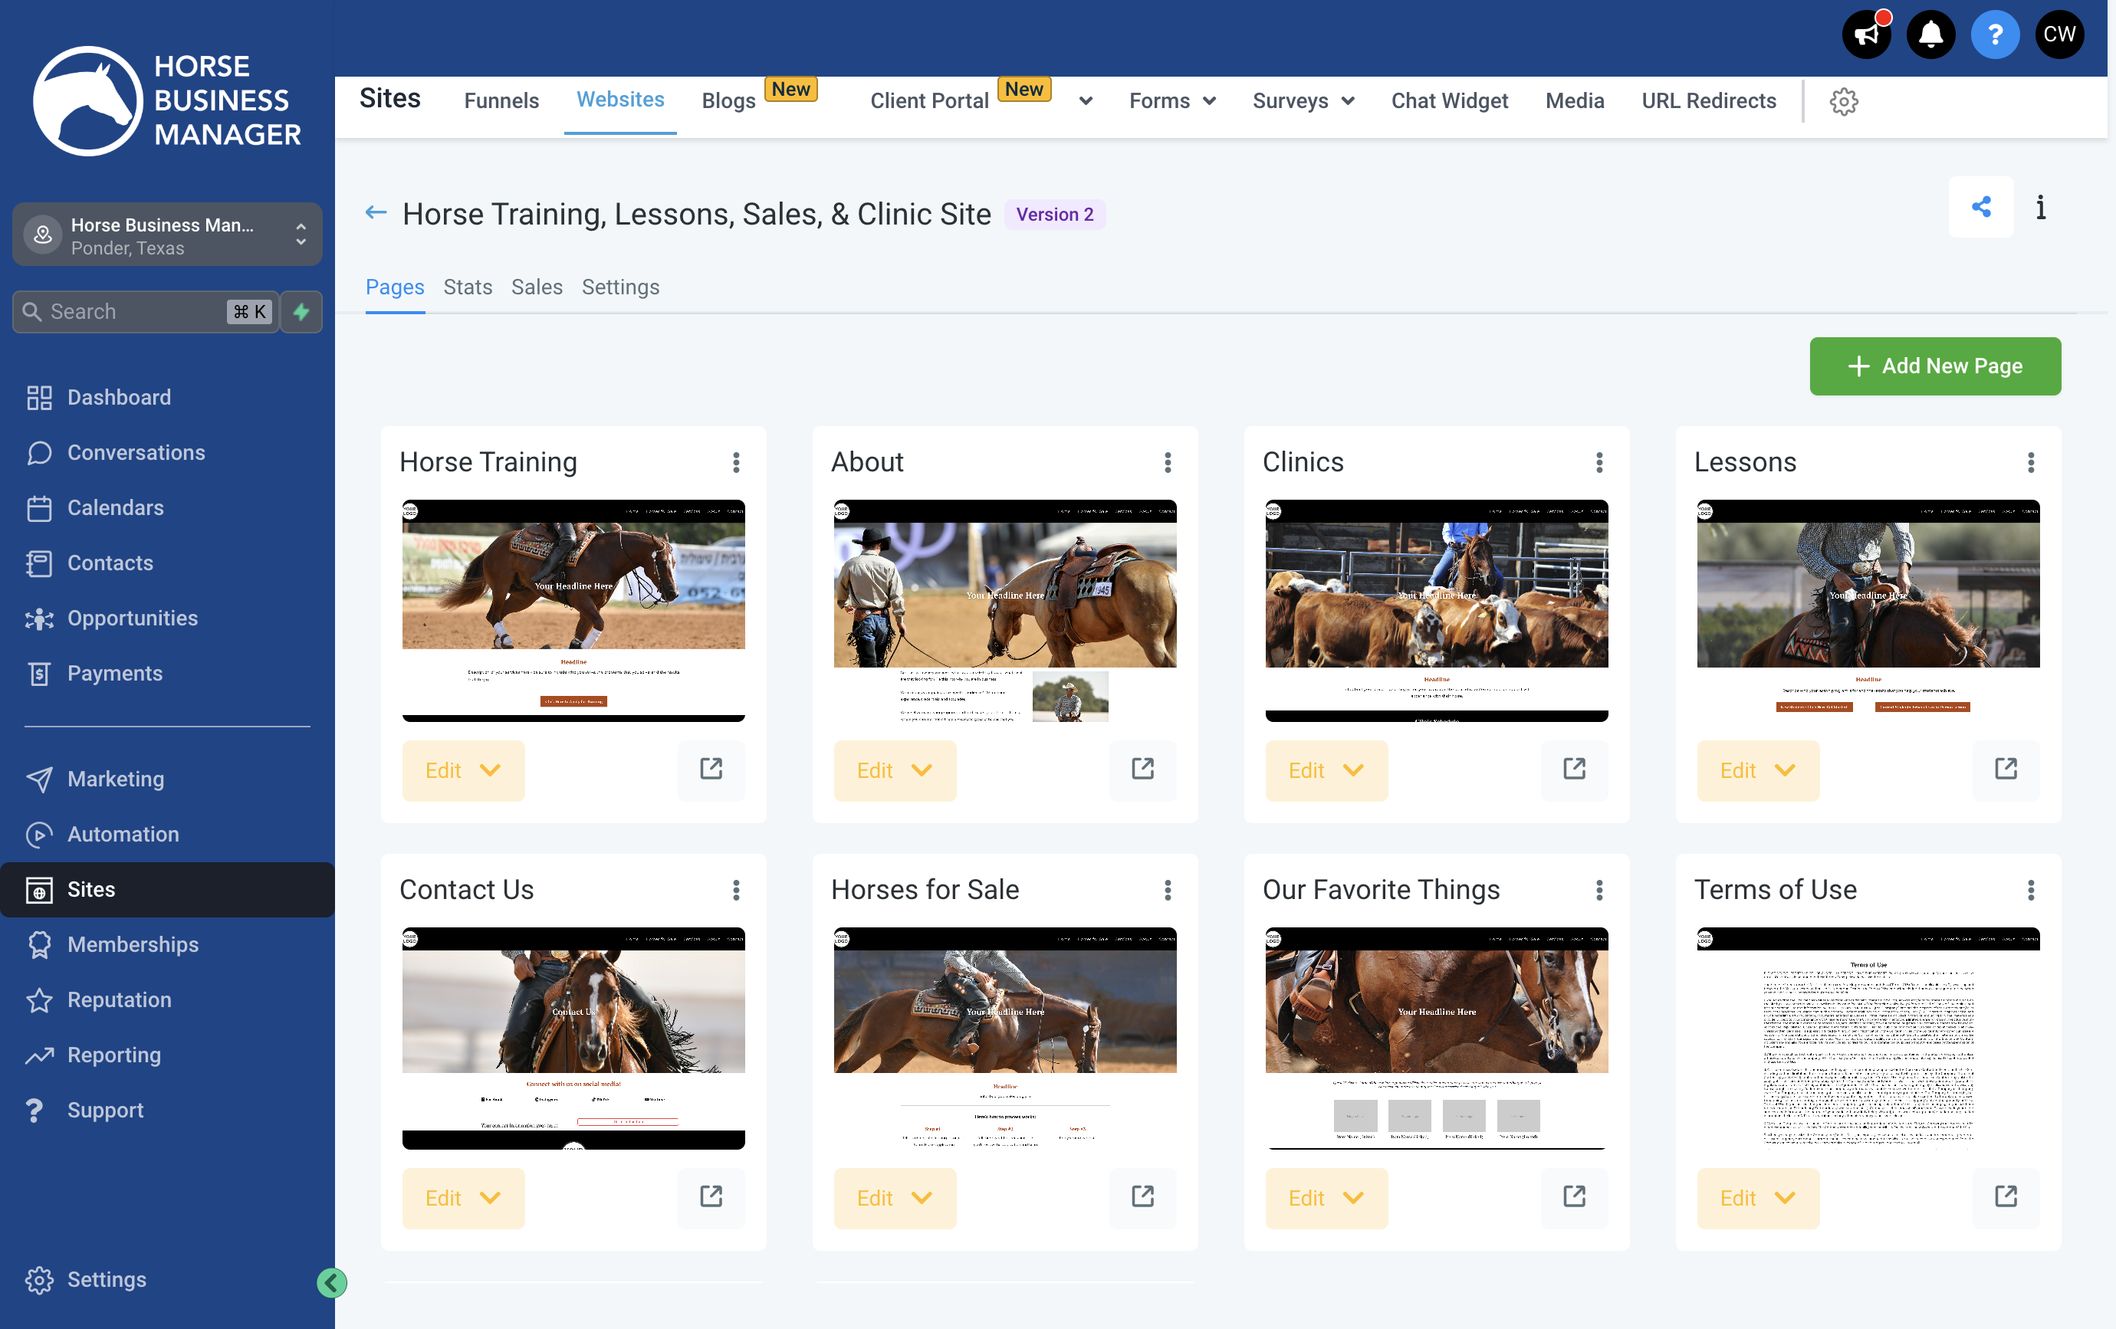
Task: Open three-dot menu on Lessons card
Action: (2031, 463)
